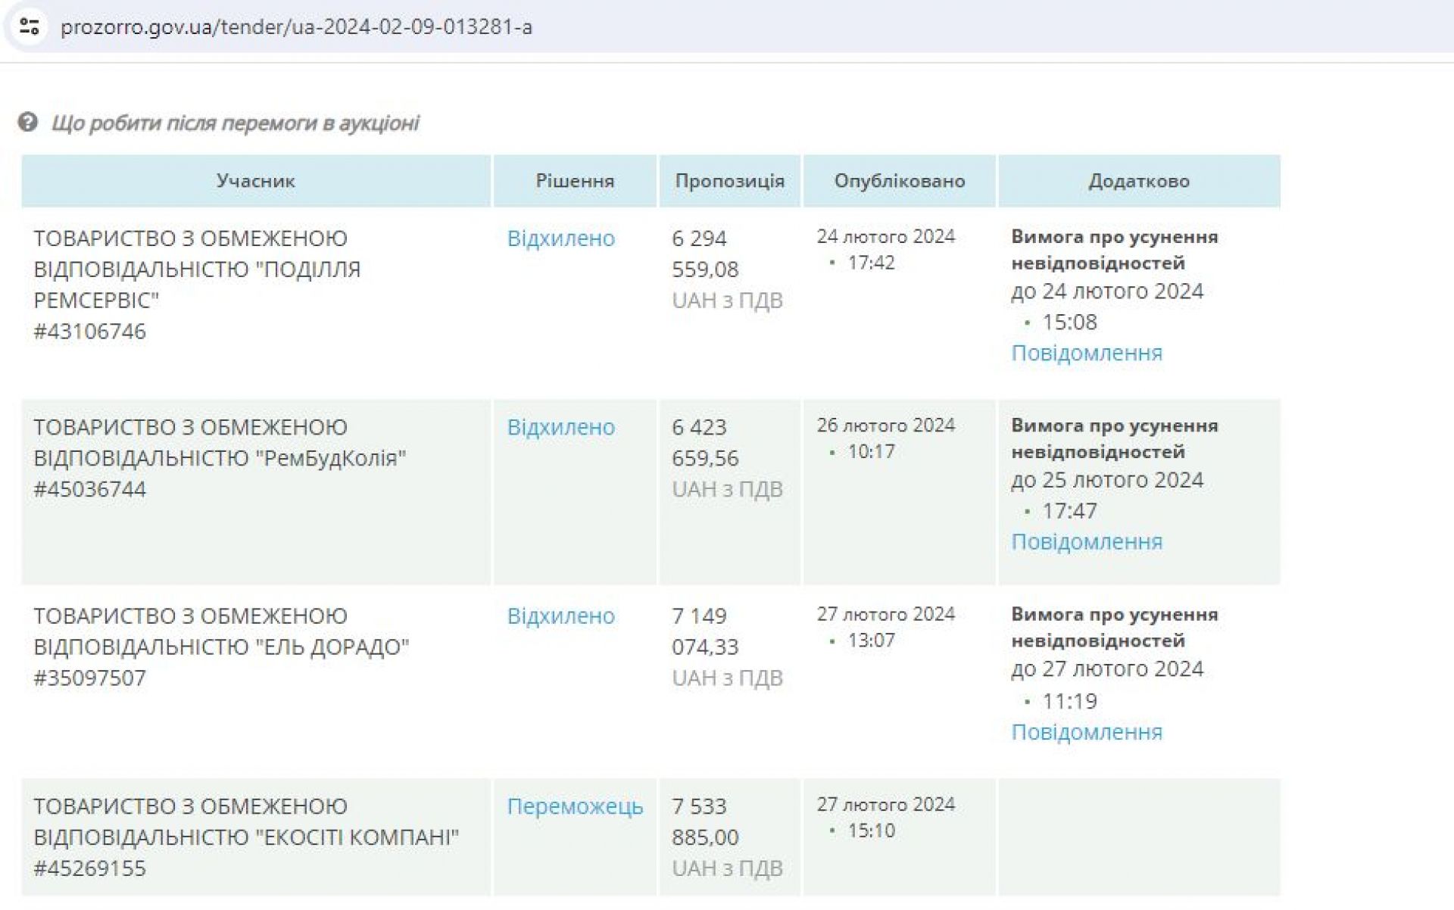Viewport: 1454px width, 910px height.
Task: Click the bid amount 7 533 885,00
Action: [704, 821]
